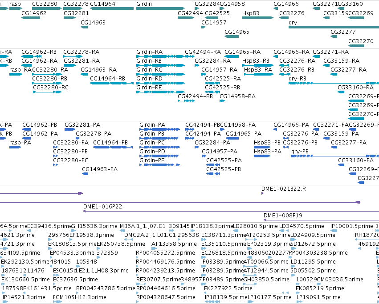Click protein CG14965-PA
379x304 pixels.
(232, 139)
